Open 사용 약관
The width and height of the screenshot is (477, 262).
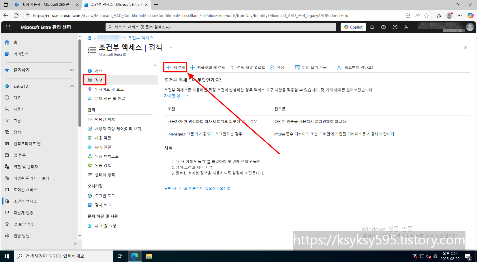(103, 138)
